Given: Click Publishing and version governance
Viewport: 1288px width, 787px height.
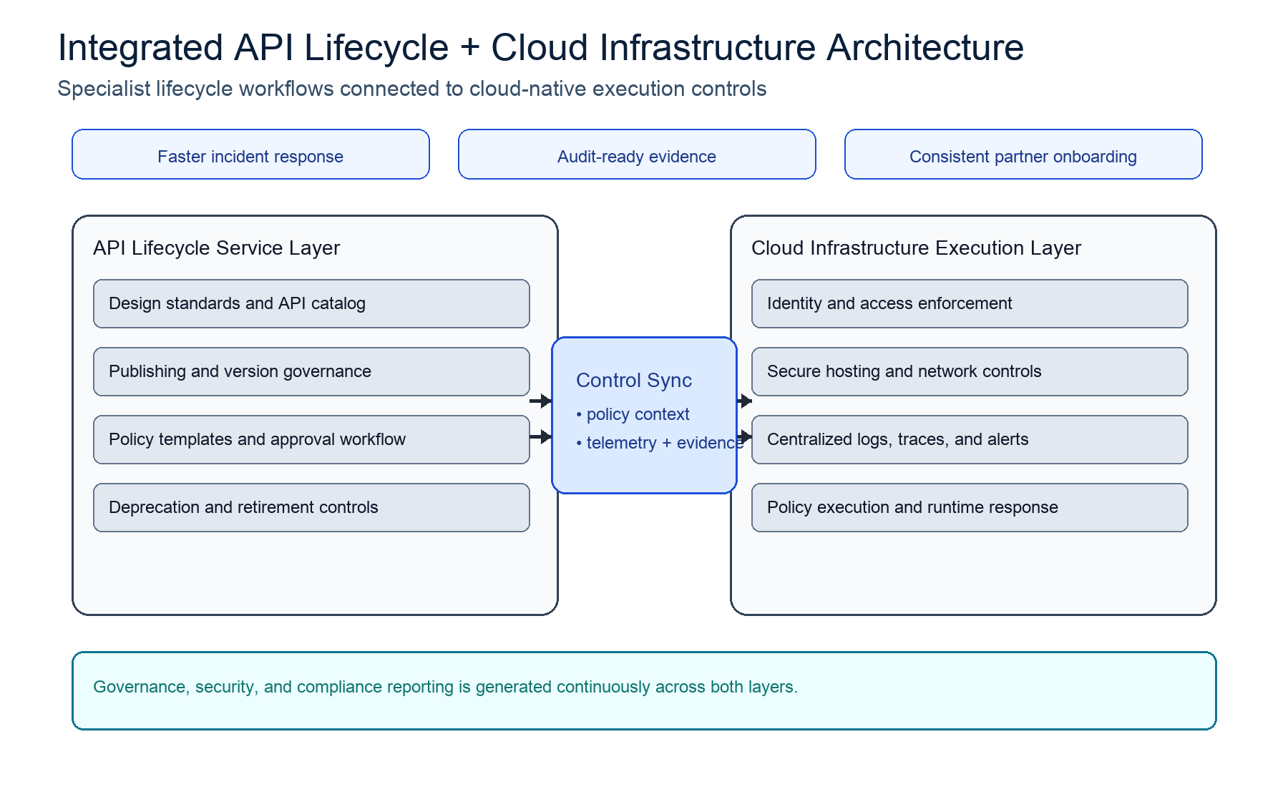Looking at the screenshot, I should pos(311,371).
